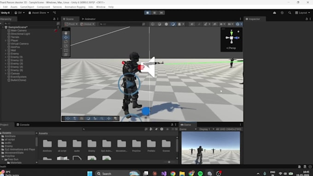
Task: Adjust the Project icon size slider
Action: click(169, 162)
